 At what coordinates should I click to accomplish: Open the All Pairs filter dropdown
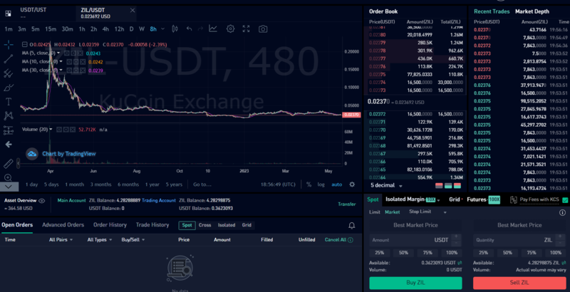pyautogui.click(x=61, y=240)
